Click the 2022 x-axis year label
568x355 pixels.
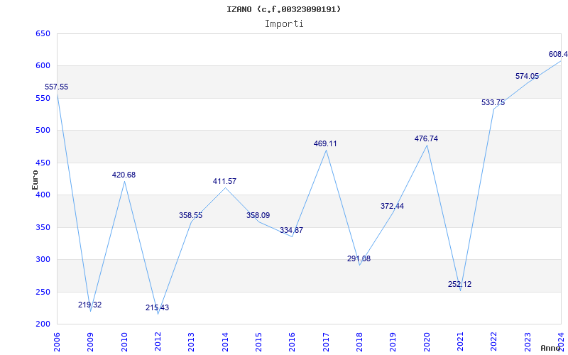pyautogui.click(x=494, y=342)
